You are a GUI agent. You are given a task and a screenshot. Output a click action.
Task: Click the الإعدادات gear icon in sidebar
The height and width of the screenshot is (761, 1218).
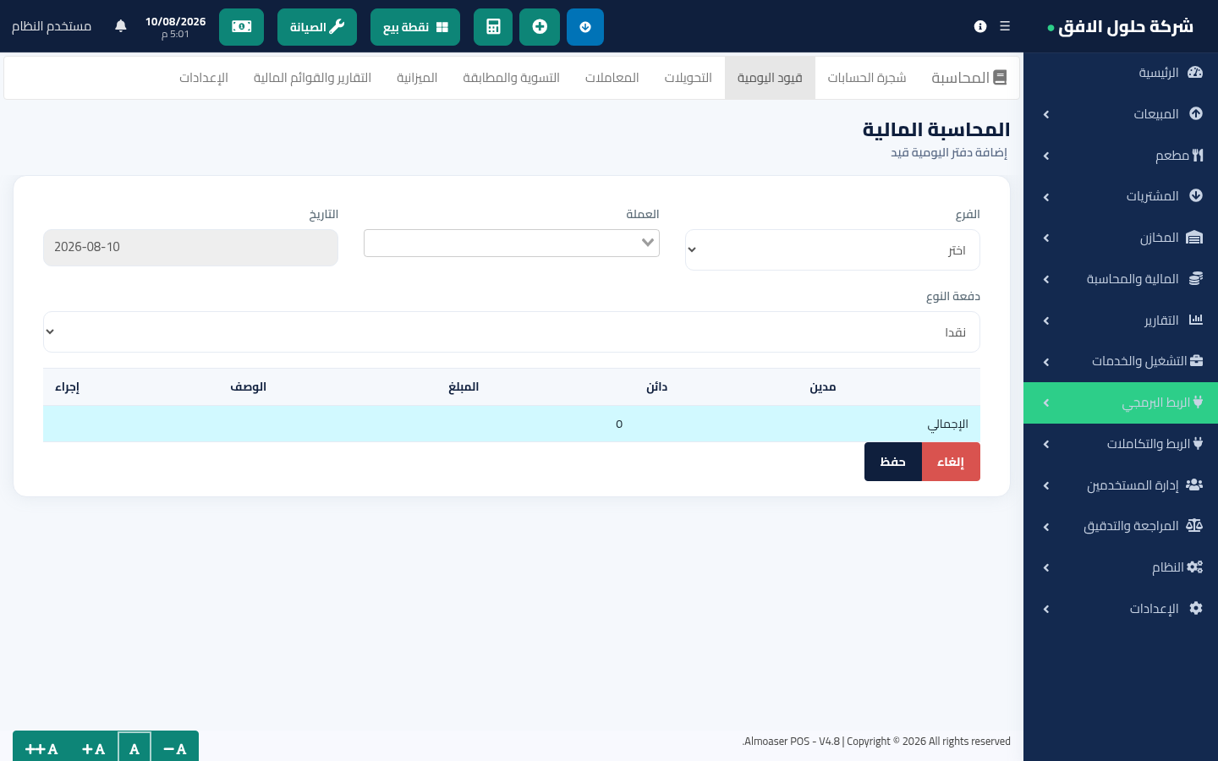click(x=1196, y=608)
